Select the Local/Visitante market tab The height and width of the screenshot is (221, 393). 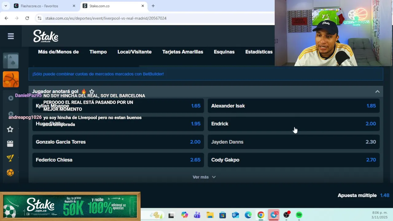pos(134,52)
